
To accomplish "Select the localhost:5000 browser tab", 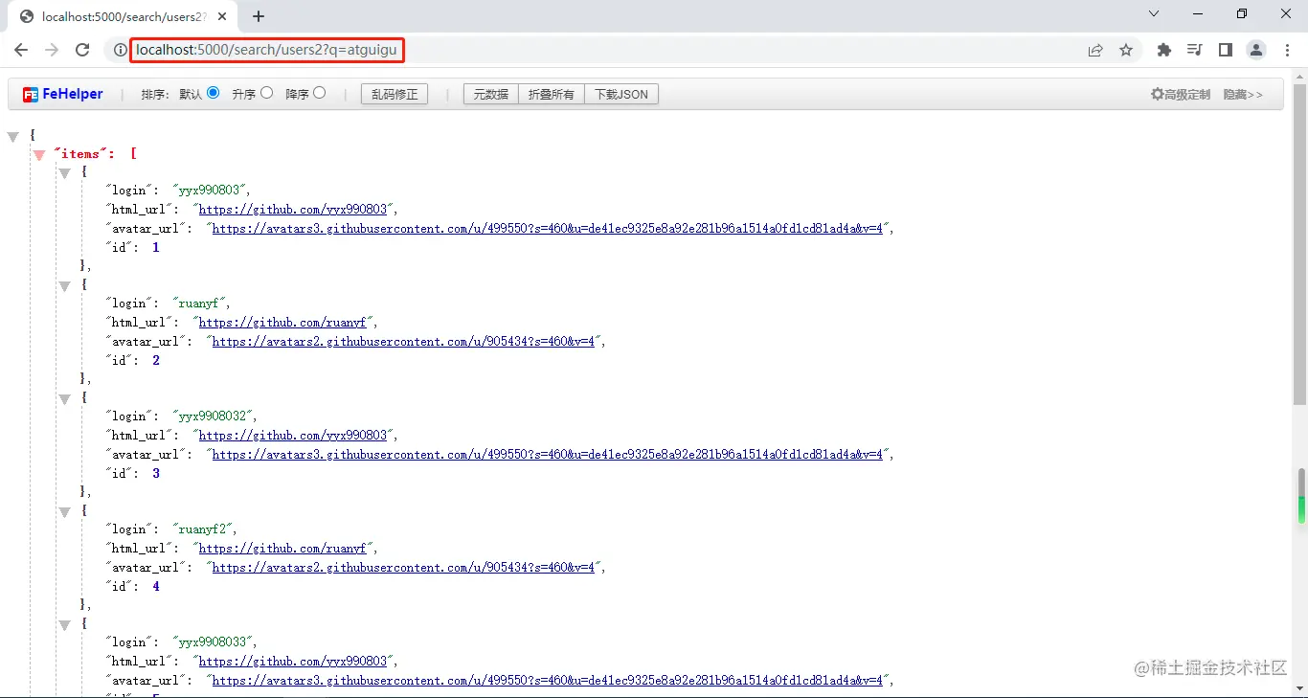I will point(124,16).
